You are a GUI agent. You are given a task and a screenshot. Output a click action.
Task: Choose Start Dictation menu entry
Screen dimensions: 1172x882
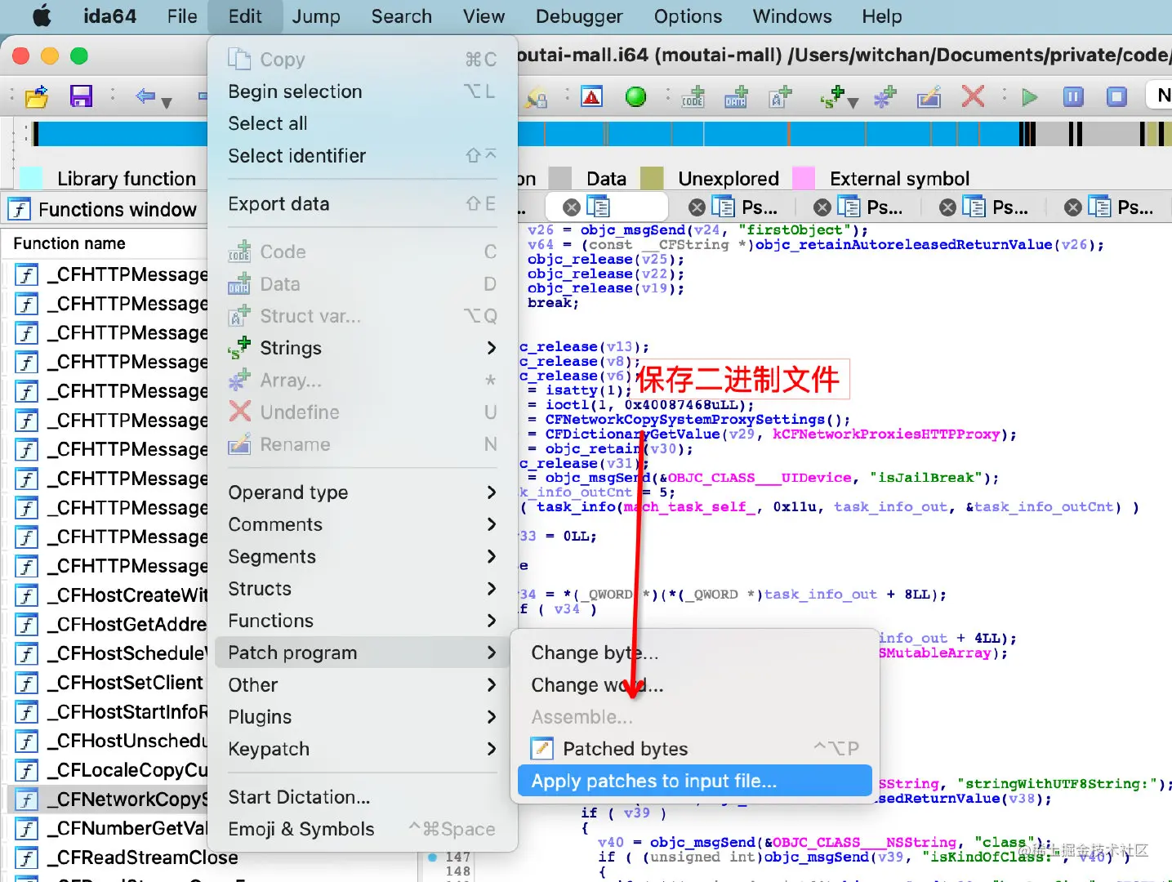pos(363,797)
